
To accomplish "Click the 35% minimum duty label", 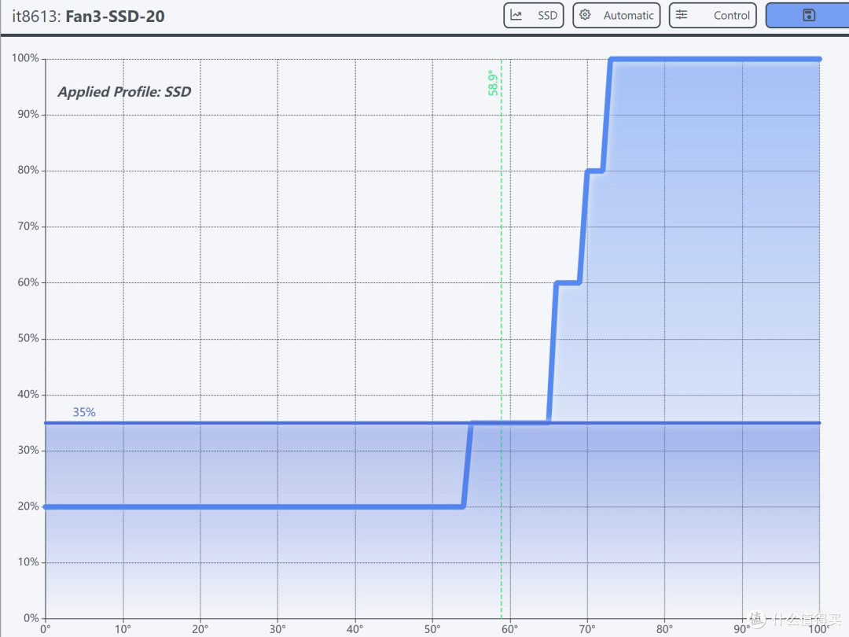I will coord(84,412).
